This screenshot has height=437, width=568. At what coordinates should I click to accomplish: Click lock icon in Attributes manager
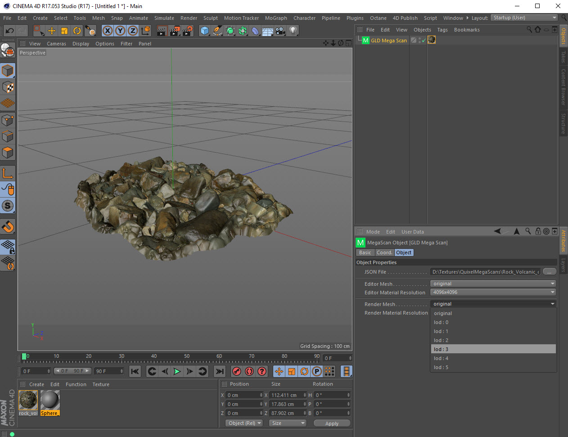(x=538, y=231)
